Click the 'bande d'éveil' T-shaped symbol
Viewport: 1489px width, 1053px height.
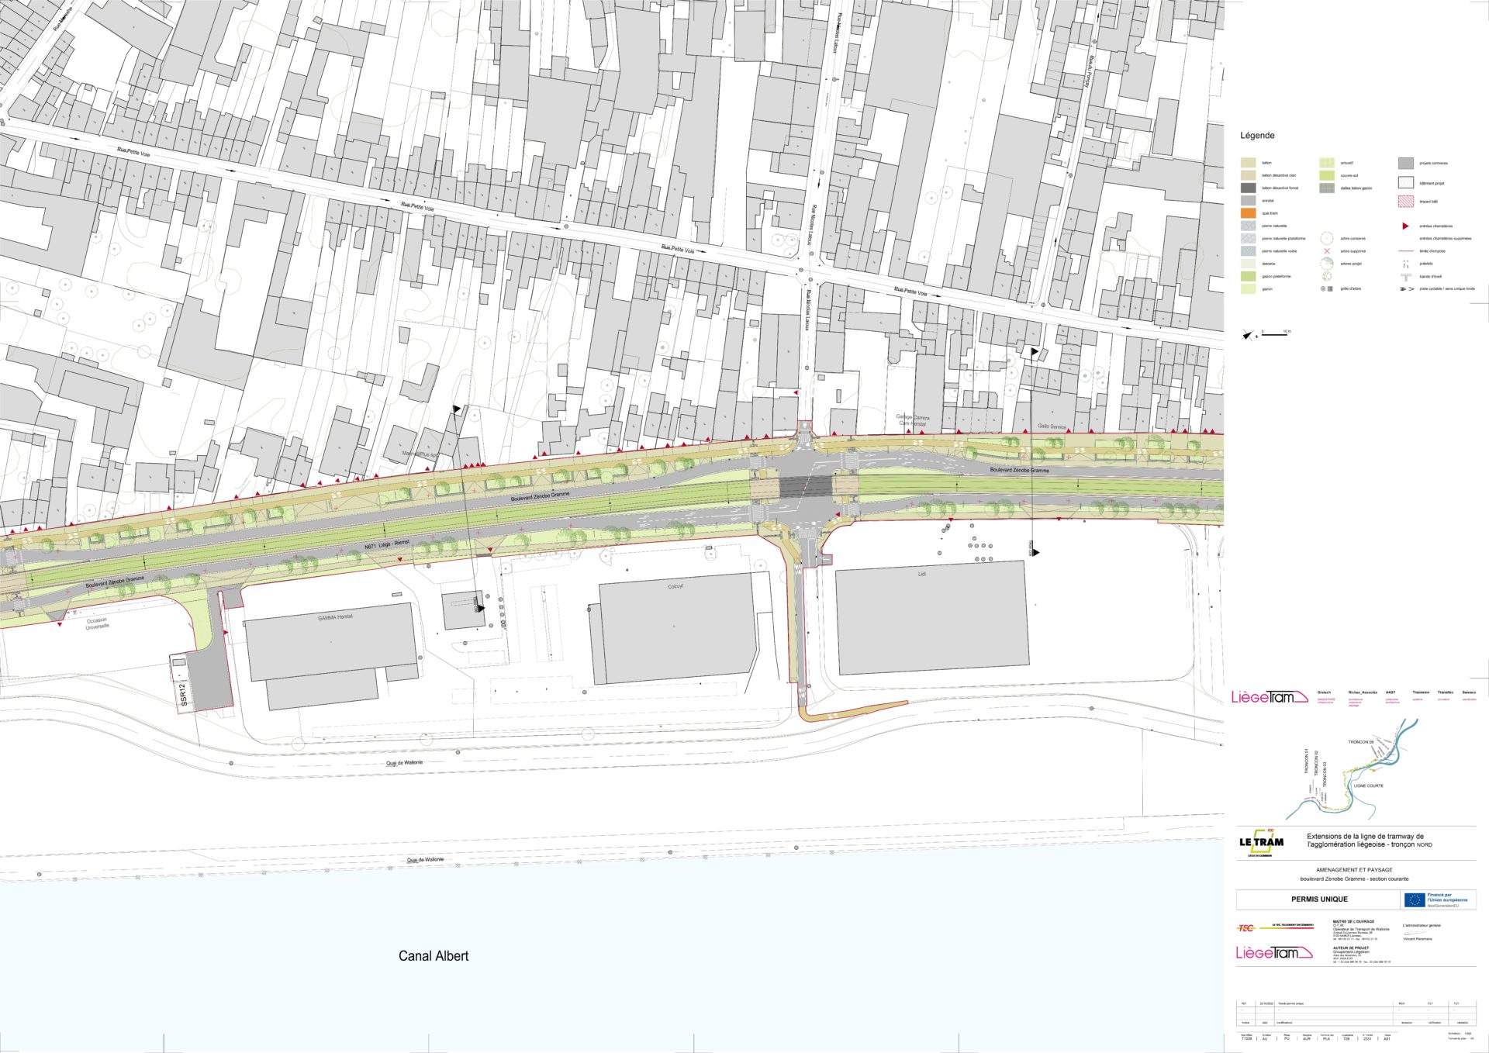pyautogui.click(x=1405, y=277)
